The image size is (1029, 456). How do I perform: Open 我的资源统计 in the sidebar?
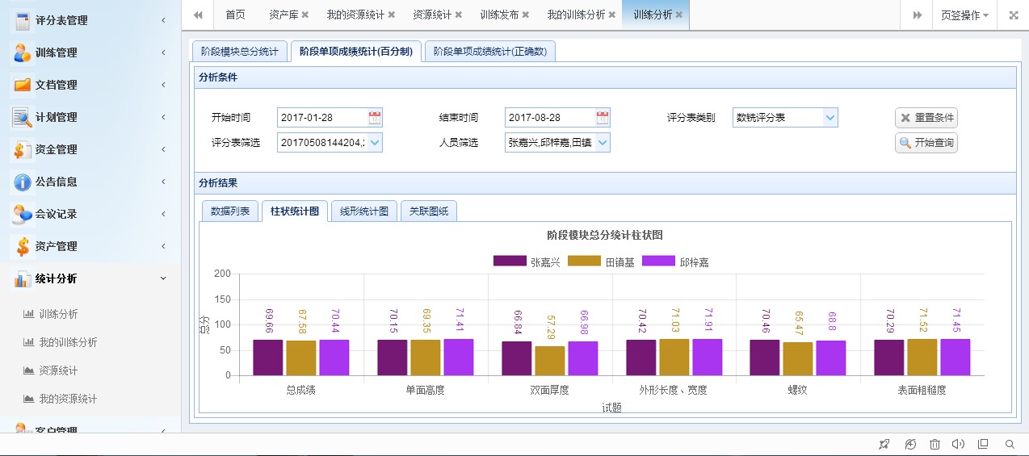click(x=68, y=399)
